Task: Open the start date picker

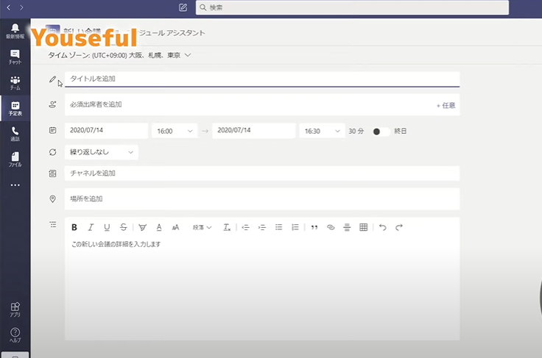Action: click(x=106, y=131)
